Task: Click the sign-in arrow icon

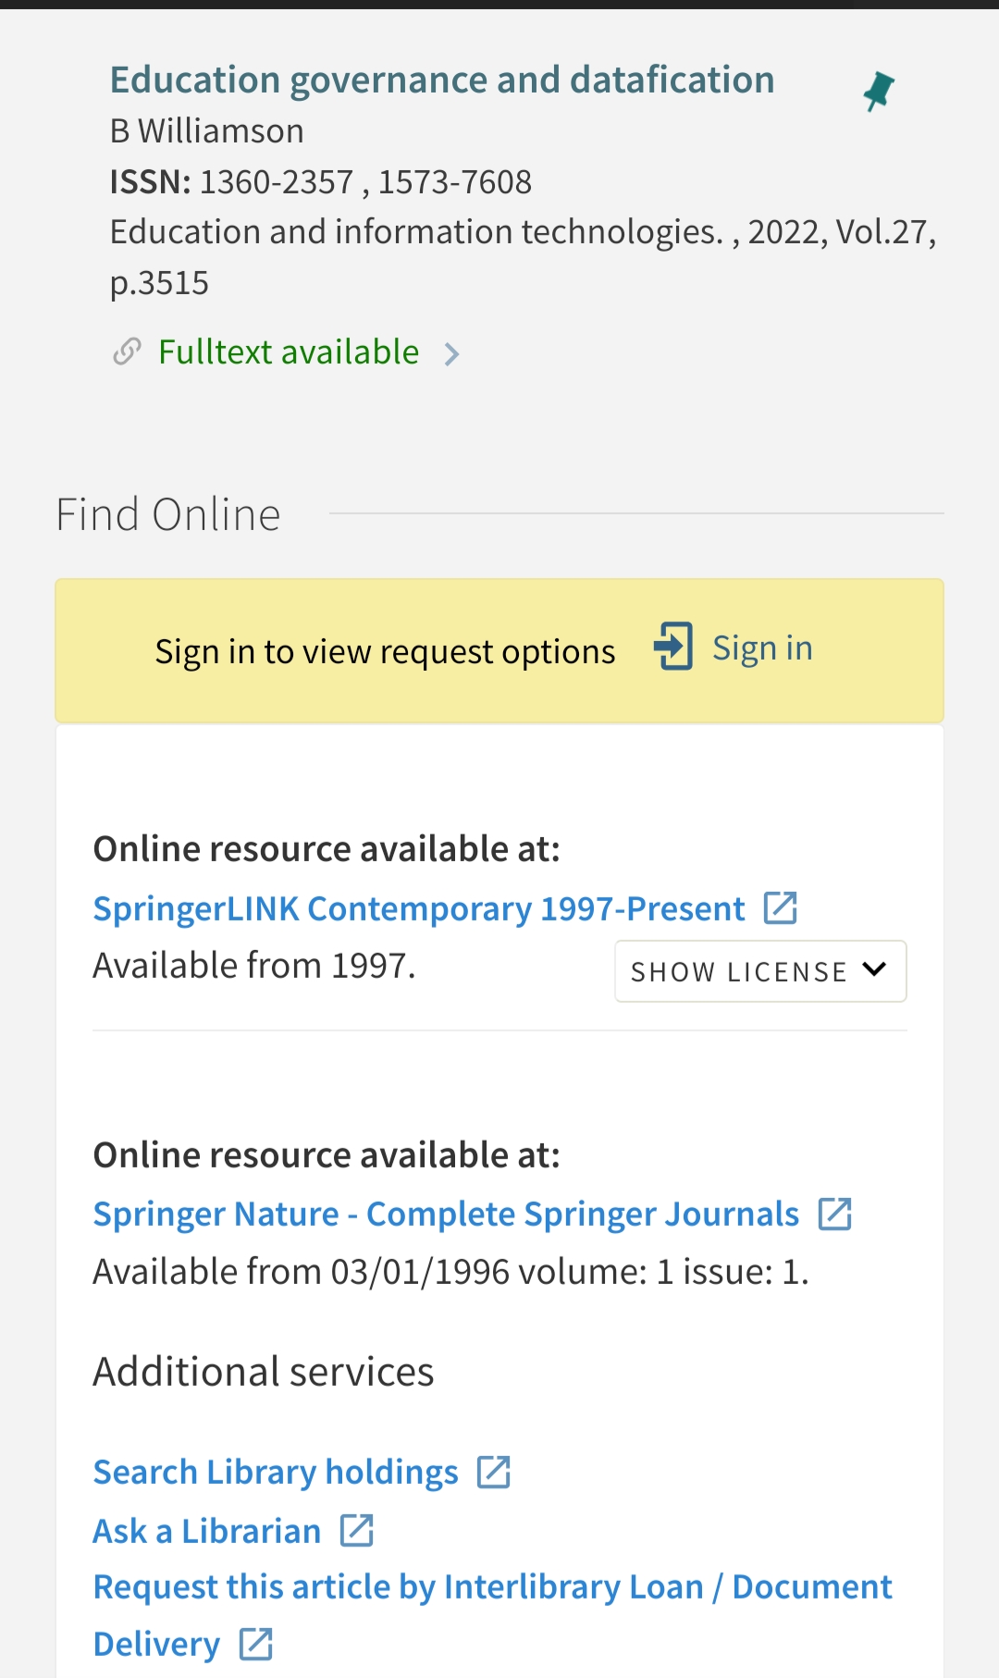Action: (673, 646)
